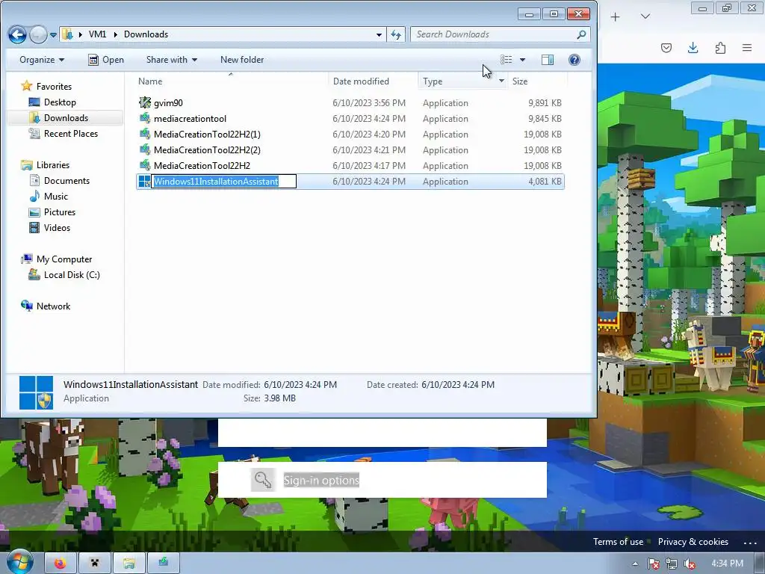Open the browser Downloads arrow icon
The image size is (765, 574).
point(693,48)
